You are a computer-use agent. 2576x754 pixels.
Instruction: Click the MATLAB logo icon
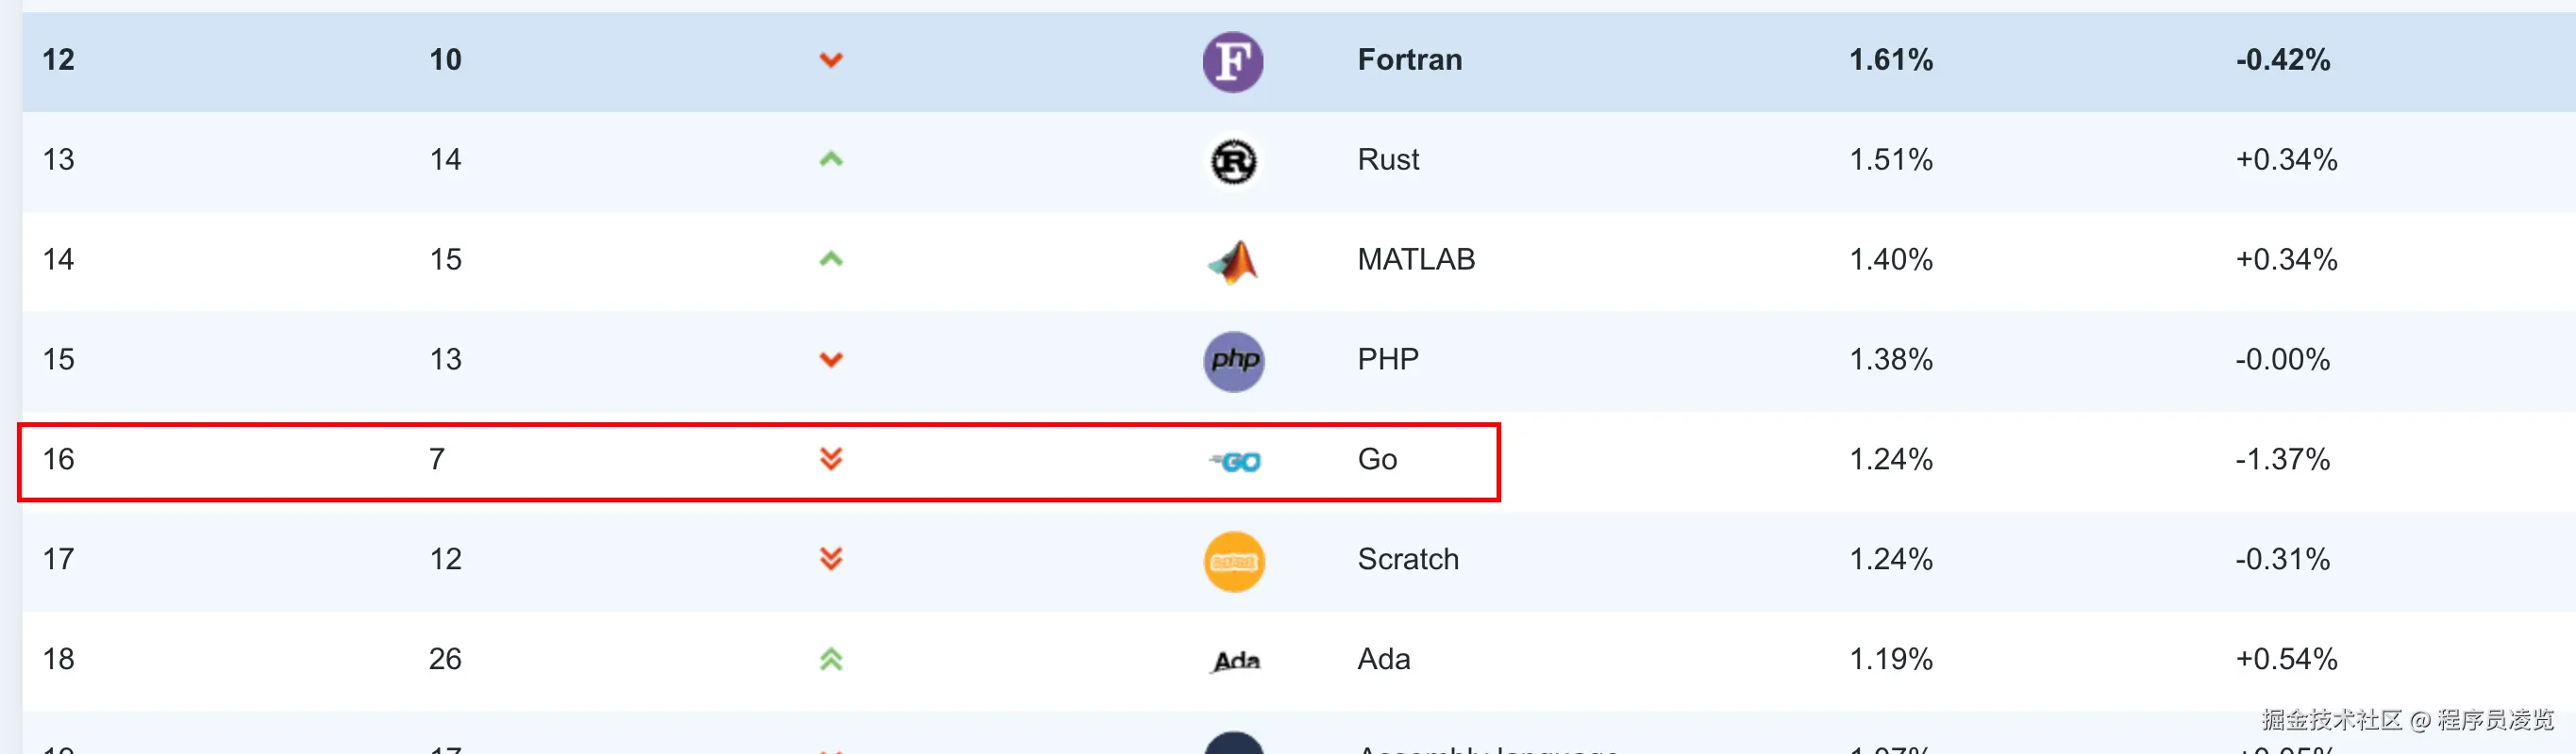tap(1233, 262)
